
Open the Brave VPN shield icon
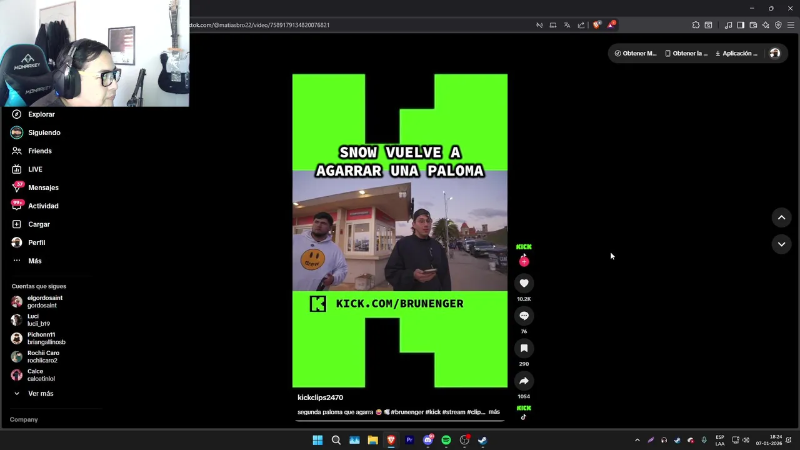[778, 25]
